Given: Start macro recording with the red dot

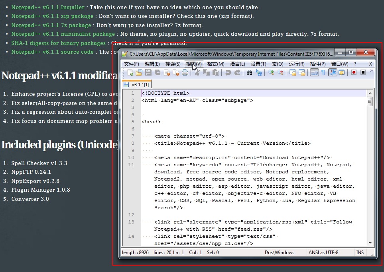Looking at the screenshot, I should (x=354, y=72).
